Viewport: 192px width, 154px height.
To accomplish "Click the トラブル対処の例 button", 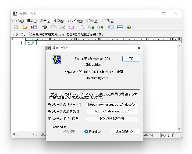I will point(112,119).
